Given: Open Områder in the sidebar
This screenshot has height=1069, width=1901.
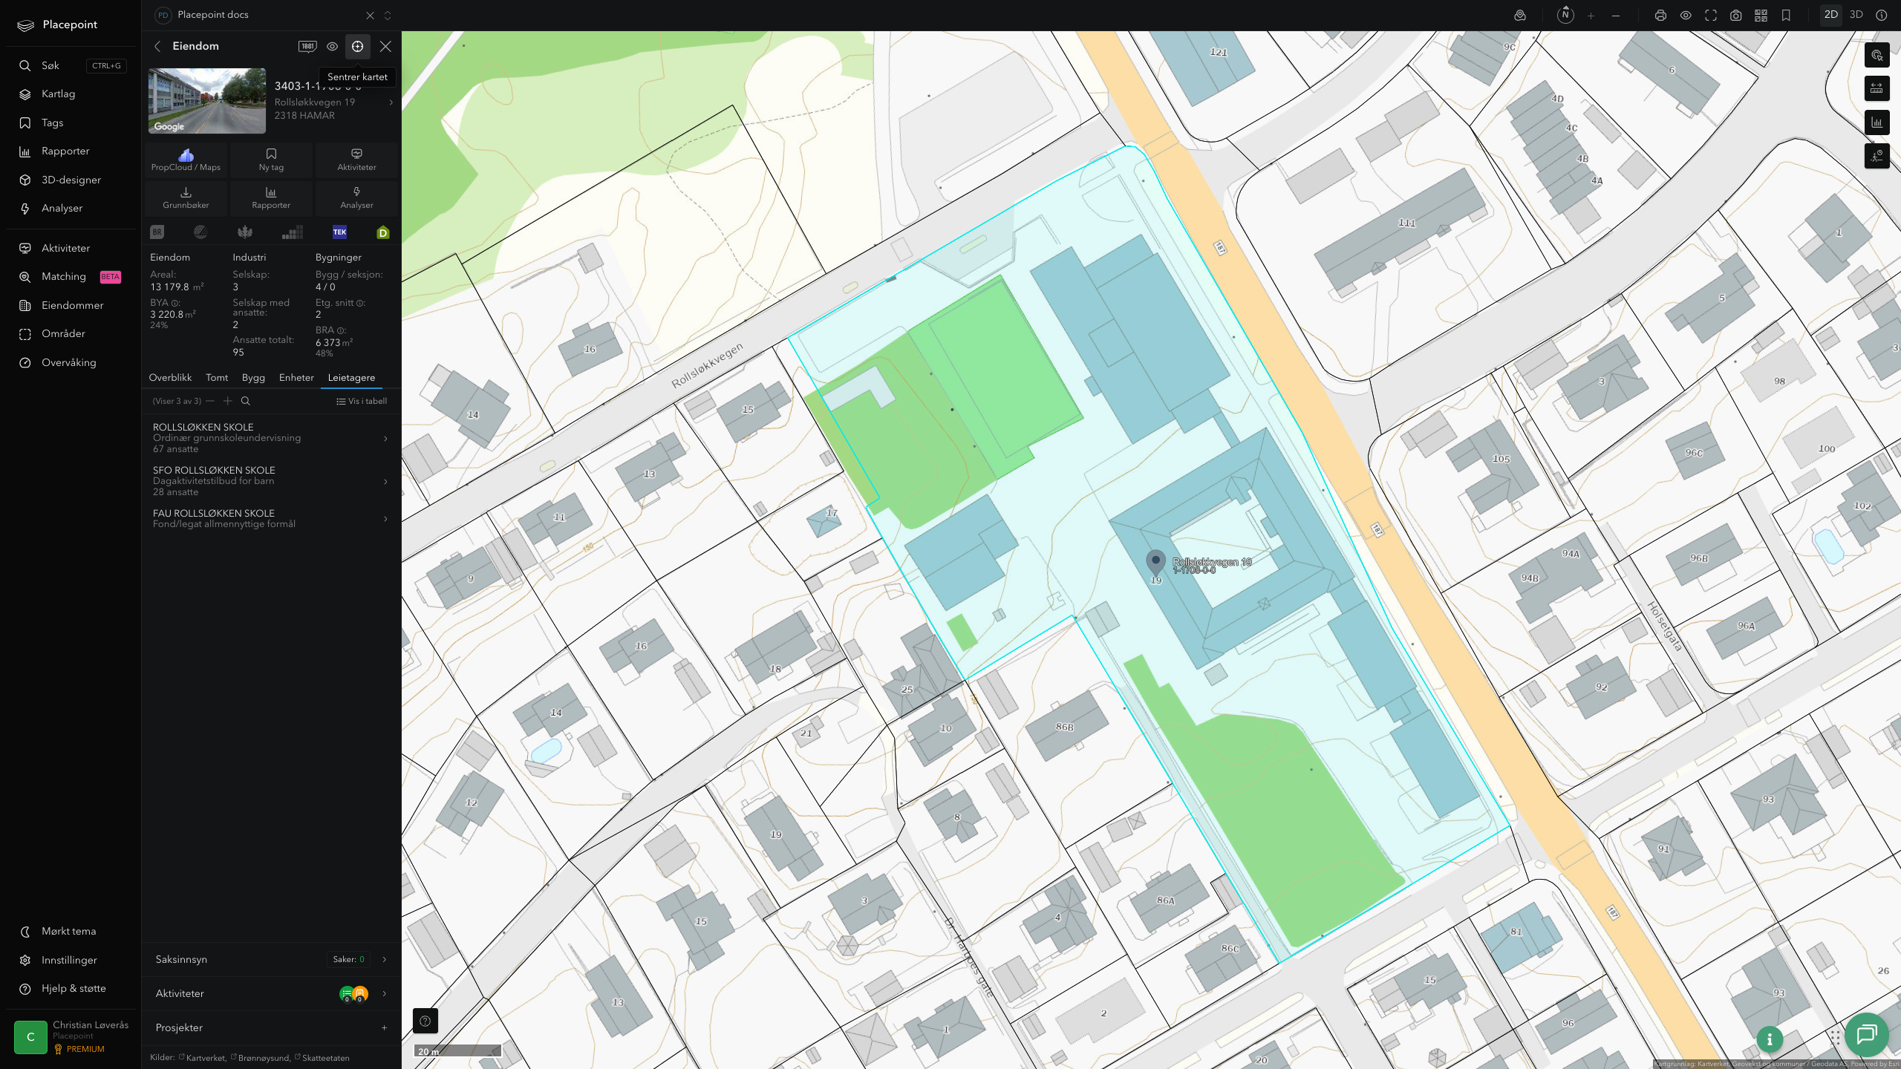Looking at the screenshot, I should 72,334.
